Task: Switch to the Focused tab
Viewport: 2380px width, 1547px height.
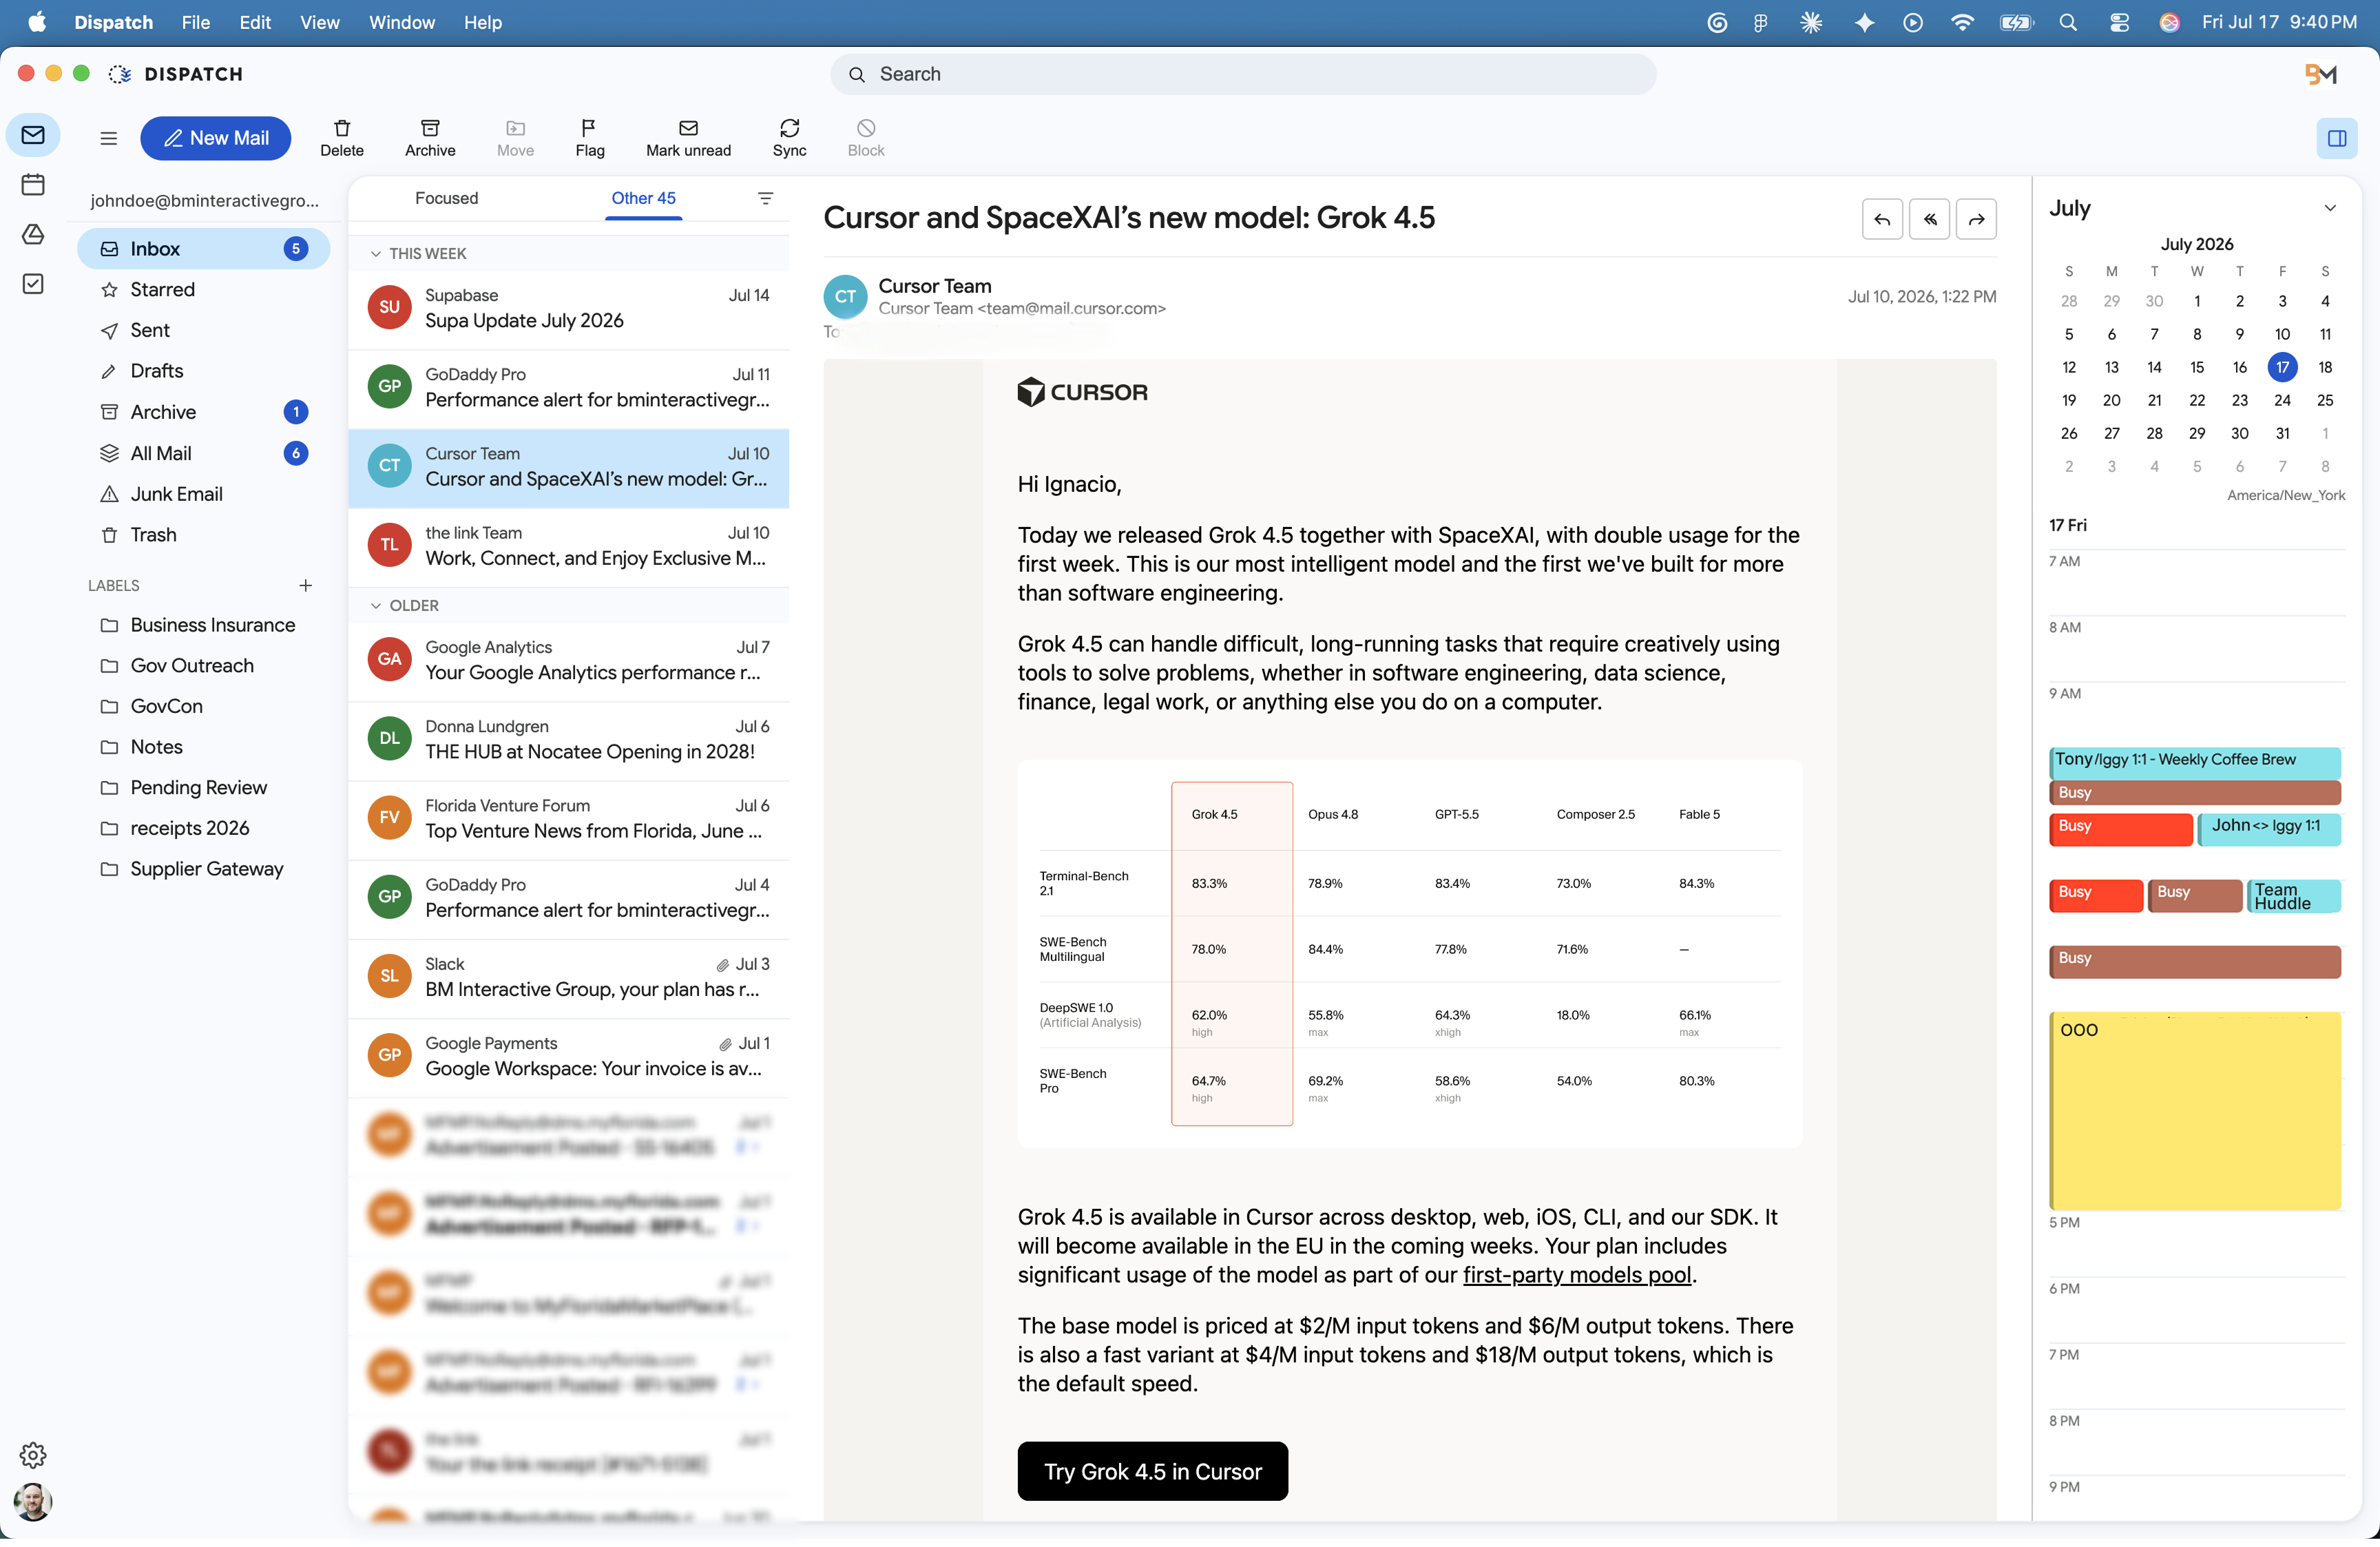Action: coord(446,198)
